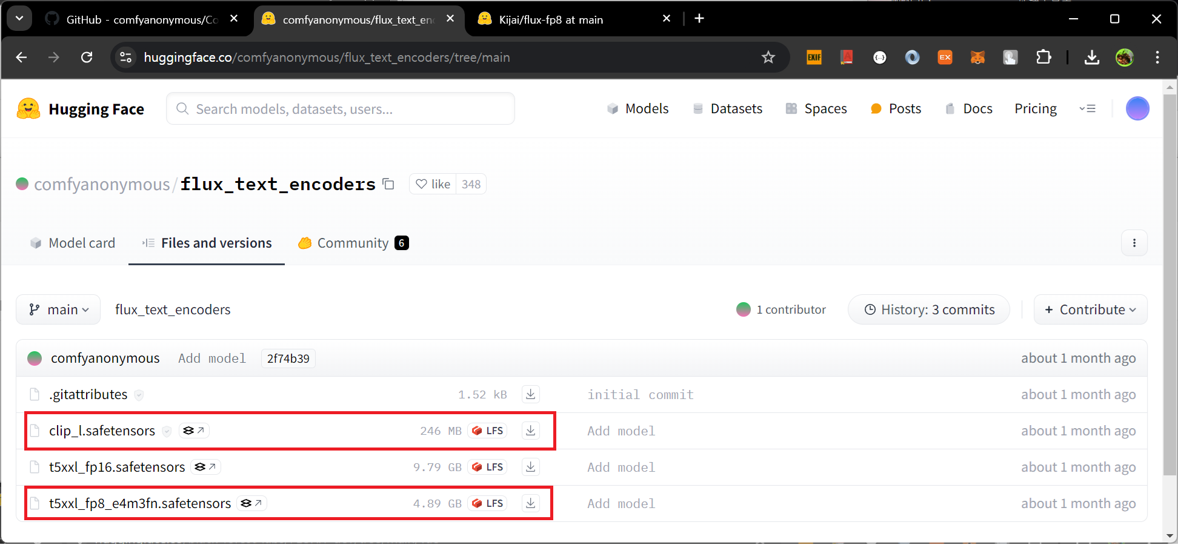Open browser downloads panel
Viewport: 1178px width, 545px height.
[1091, 58]
